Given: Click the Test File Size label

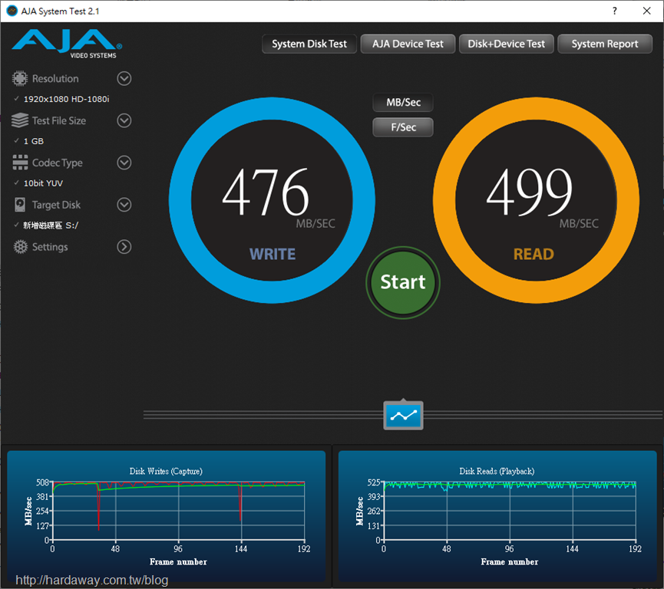Looking at the screenshot, I should [59, 121].
